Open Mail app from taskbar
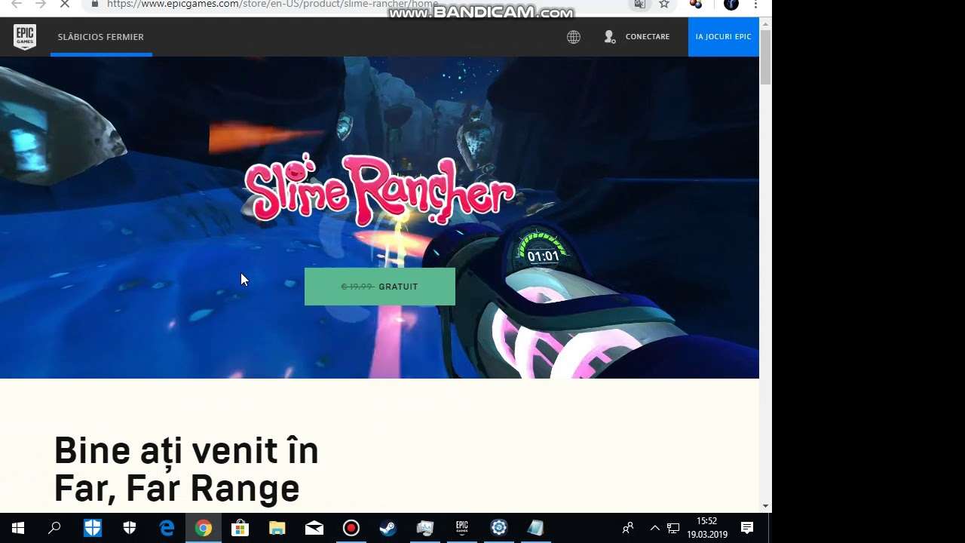Screen dimensions: 965x543 point(314,528)
